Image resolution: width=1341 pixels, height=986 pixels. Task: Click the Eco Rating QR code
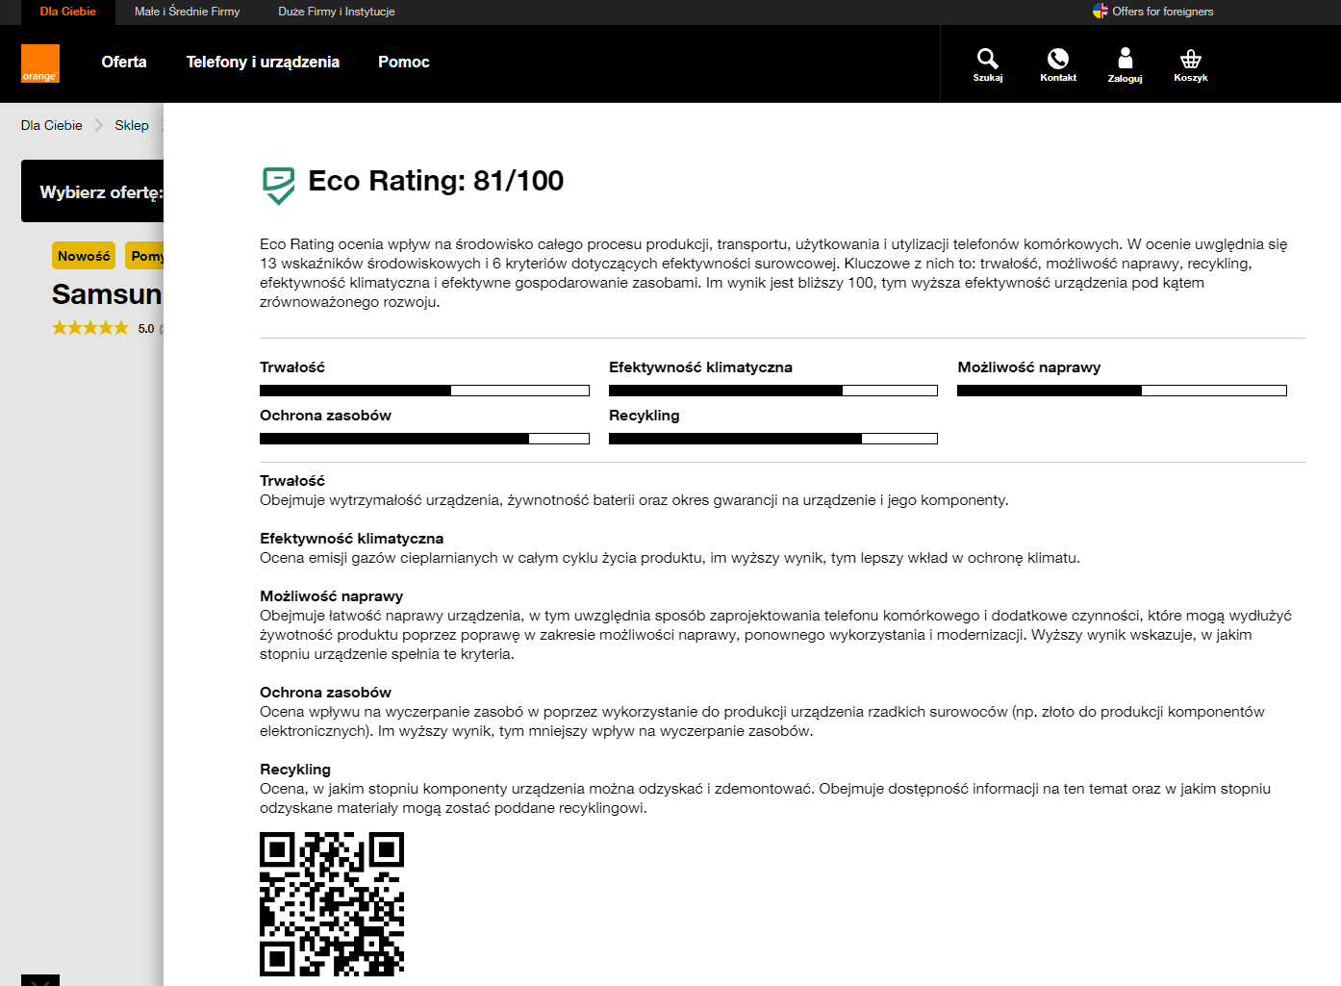tap(332, 904)
